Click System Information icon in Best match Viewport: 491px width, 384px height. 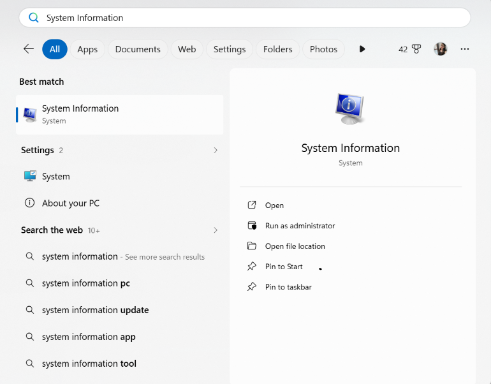pos(30,115)
